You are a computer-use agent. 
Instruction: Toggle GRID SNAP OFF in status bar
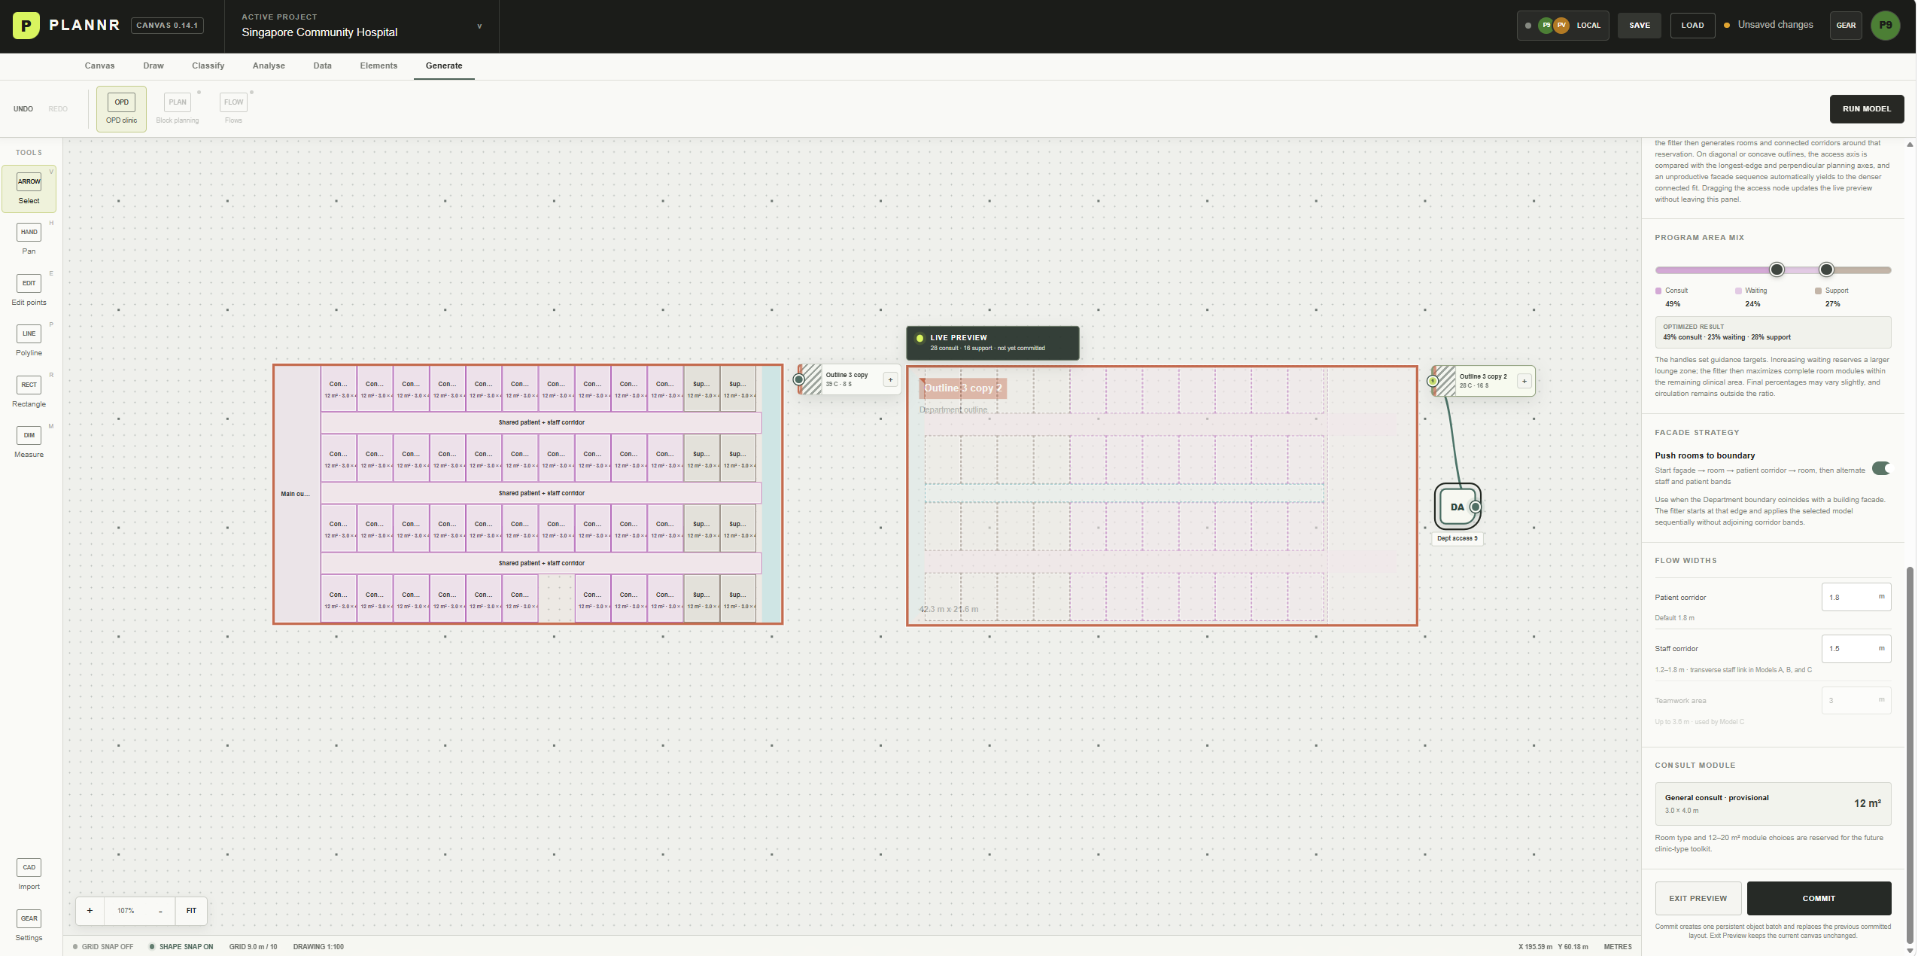103,947
